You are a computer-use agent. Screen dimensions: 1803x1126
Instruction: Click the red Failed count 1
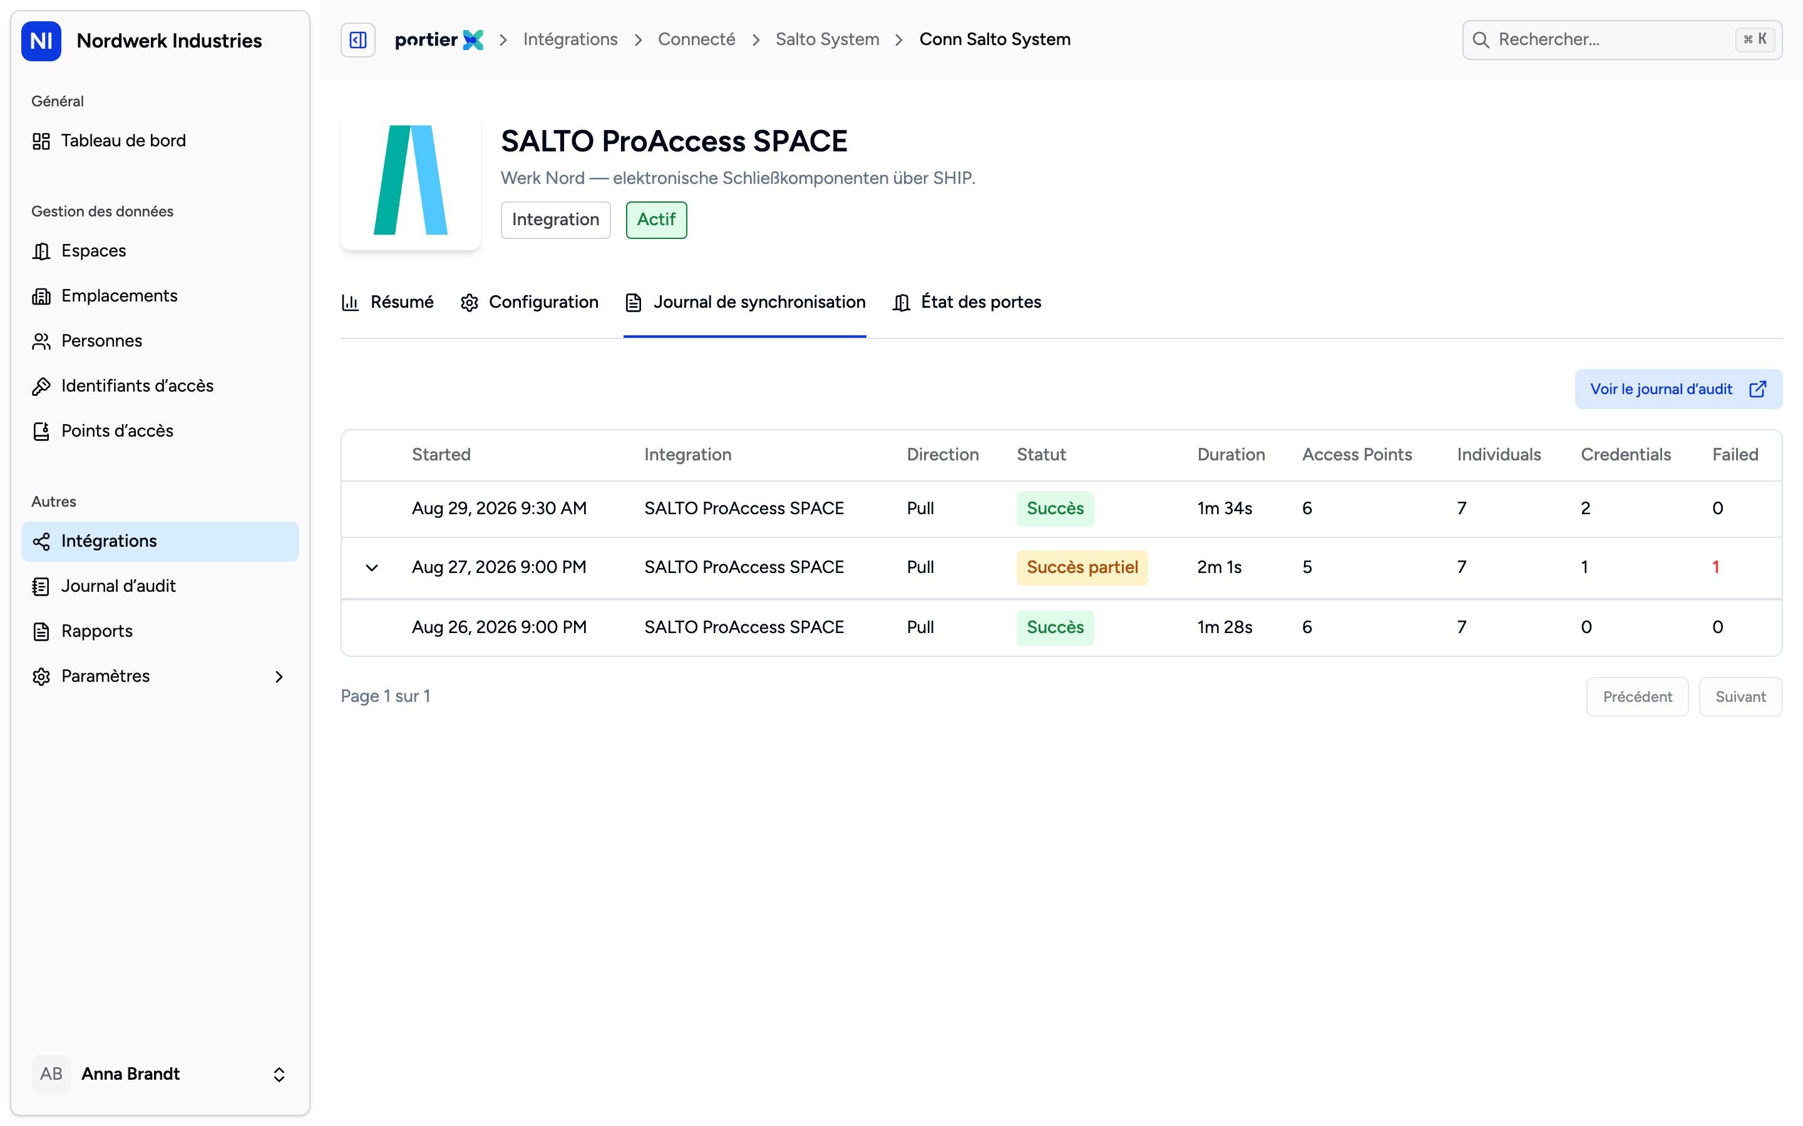(x=1716, y=567)
